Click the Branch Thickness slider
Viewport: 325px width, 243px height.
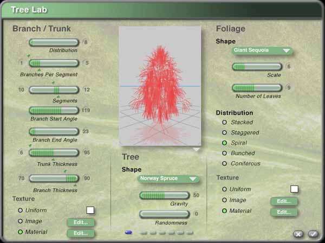coord(54,178)
